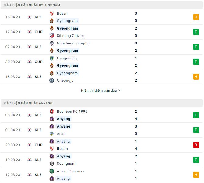Click the Gangneung club crest icon
This screenshot has width=204, height=183.
52,58
